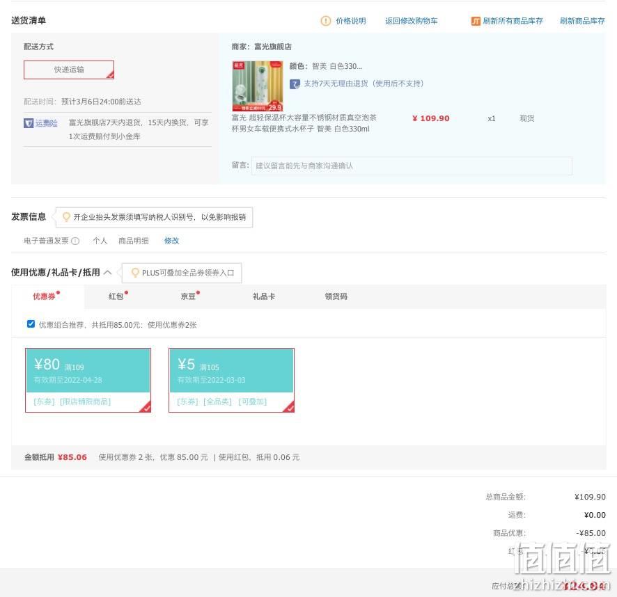Click the lightbulb icon in the invoice tip
Viewport: 617px width, 597px height.
(66, 216)
